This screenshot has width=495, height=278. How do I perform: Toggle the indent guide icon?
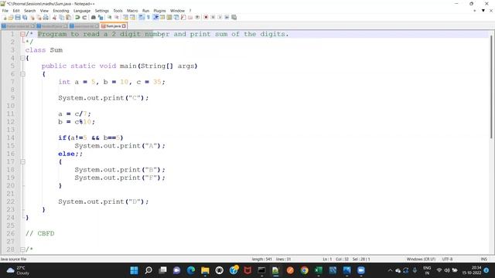[x=155, y=17]
